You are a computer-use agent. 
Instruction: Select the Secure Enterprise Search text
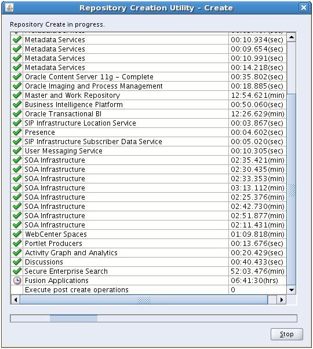(66, 271)
